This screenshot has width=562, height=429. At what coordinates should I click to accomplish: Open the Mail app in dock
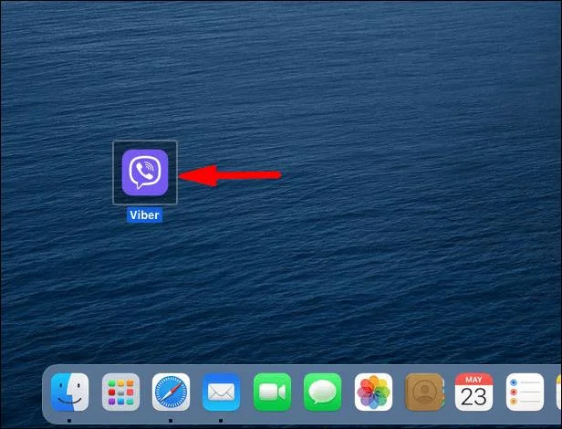[x=221, y=392]
